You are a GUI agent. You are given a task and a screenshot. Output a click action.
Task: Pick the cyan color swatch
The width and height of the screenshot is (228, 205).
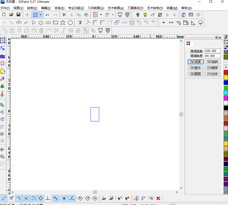tap(226, 93)
